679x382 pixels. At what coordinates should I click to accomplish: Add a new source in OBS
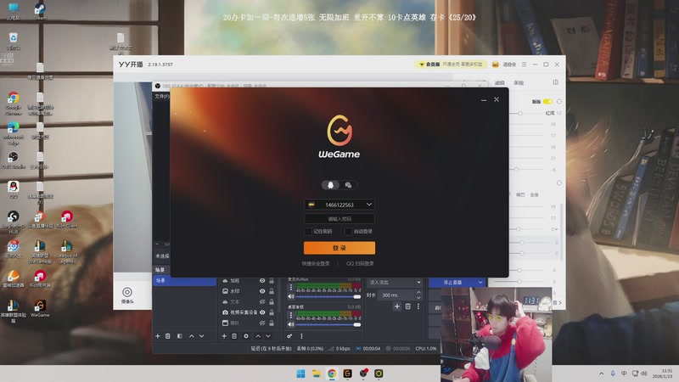224,336
